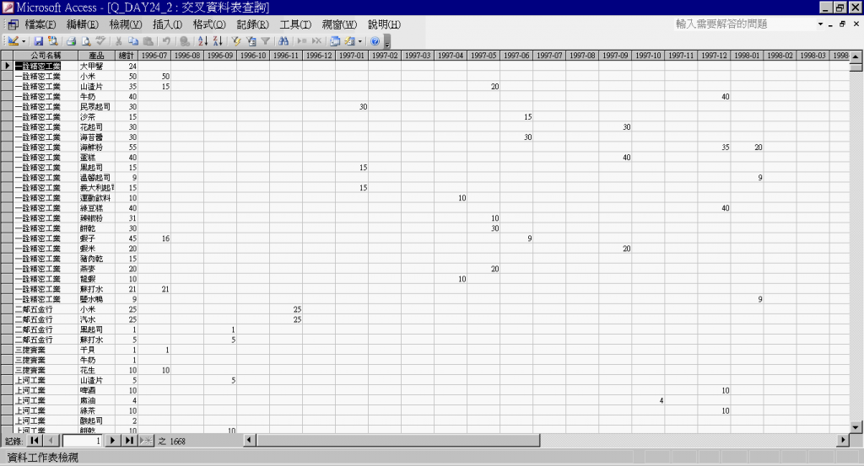Click the help question input box
This screenshot has height=466, width=864.
[x=744, y=24]
